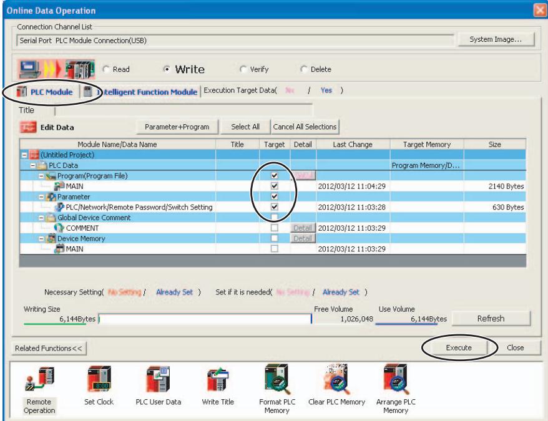Check the Device Memory target checkbox

[x=275, y=238]
